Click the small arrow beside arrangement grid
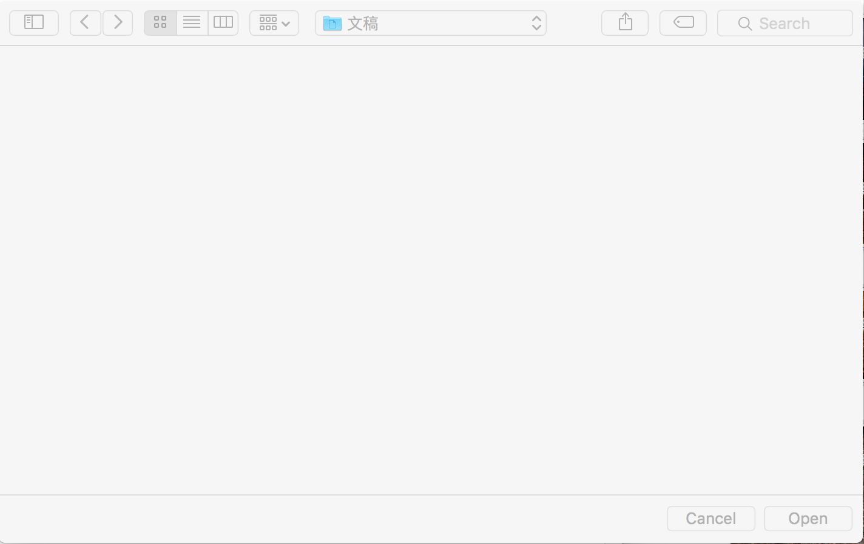Image resolution: width=864 pixels, height=544 pixels. coord(286,24)
